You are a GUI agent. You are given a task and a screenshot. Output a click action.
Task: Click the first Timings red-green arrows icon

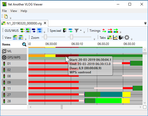pos(104,30)
